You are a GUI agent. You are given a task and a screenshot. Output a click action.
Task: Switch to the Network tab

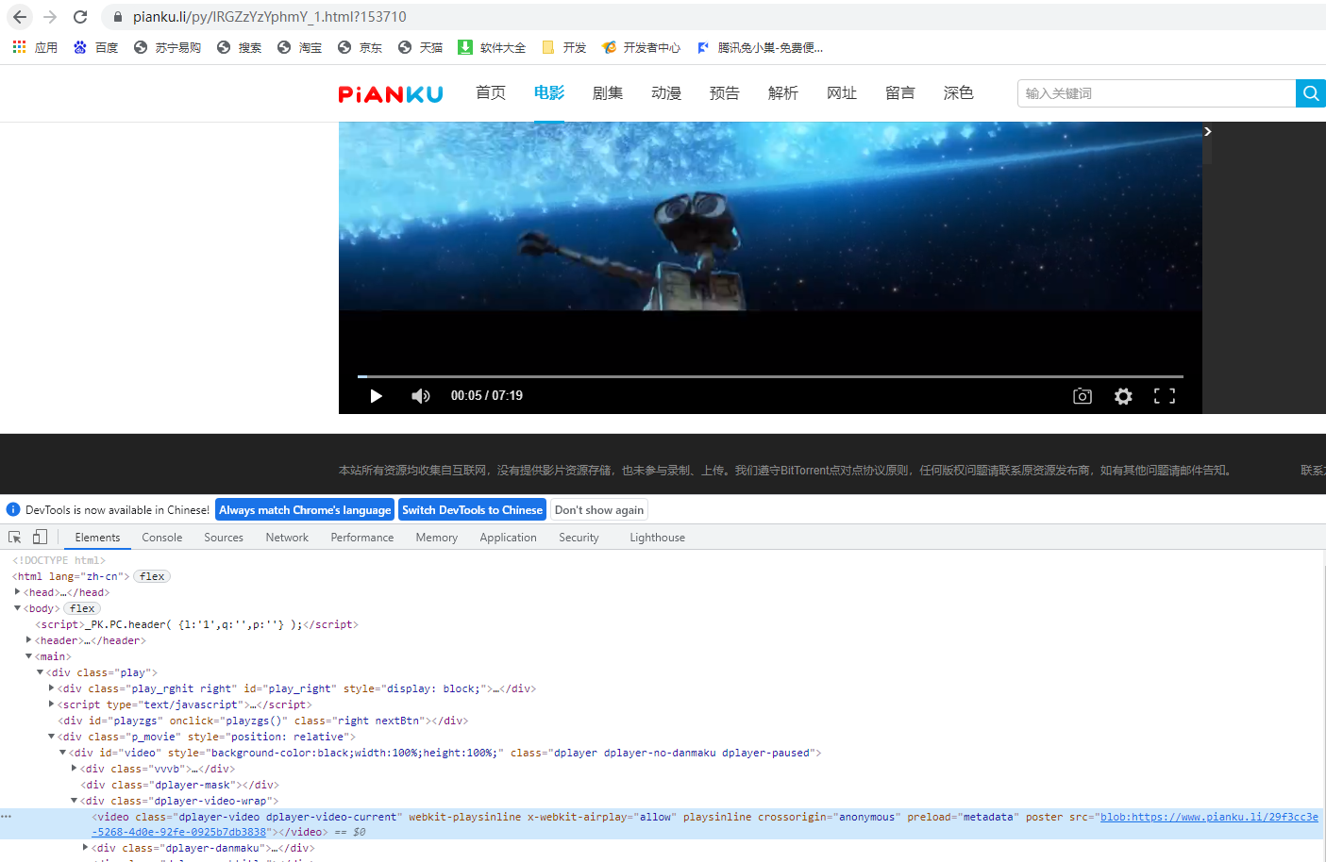pos(287,538)
